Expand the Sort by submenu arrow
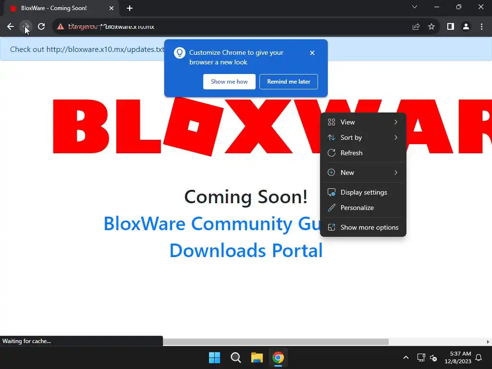The image size is (492, 369). pos(396,137)
